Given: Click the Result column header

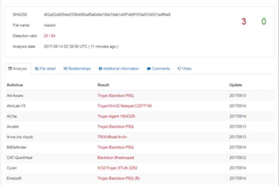Looking at the screenshot, I should pyautogui.click(x=103, y=85).
